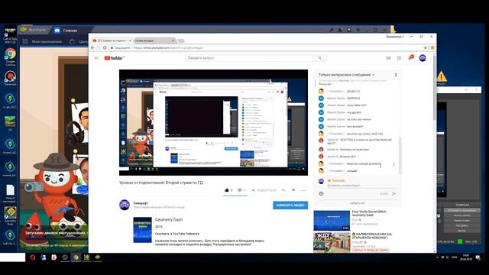Click the YouTube search magnifier button
489x275 pixels.
(x=319, y=58)
